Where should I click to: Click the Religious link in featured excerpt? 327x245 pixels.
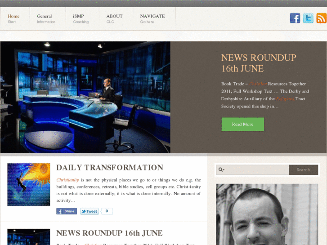click(x=285, y=99)
